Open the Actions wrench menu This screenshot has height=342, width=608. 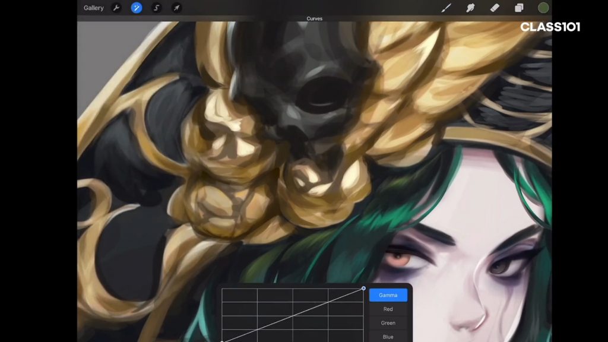tap(116, 8)
